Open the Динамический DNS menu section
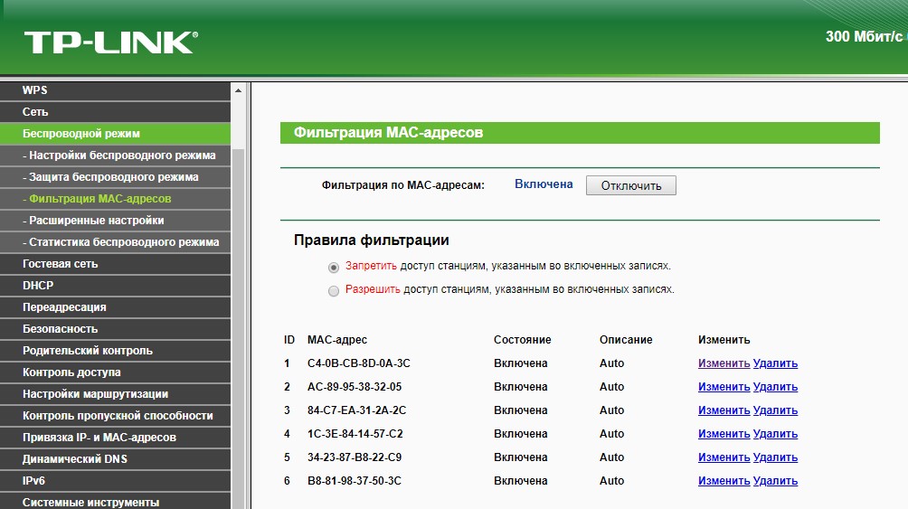Viewport: 908px width, 509px height. [115, 459]
